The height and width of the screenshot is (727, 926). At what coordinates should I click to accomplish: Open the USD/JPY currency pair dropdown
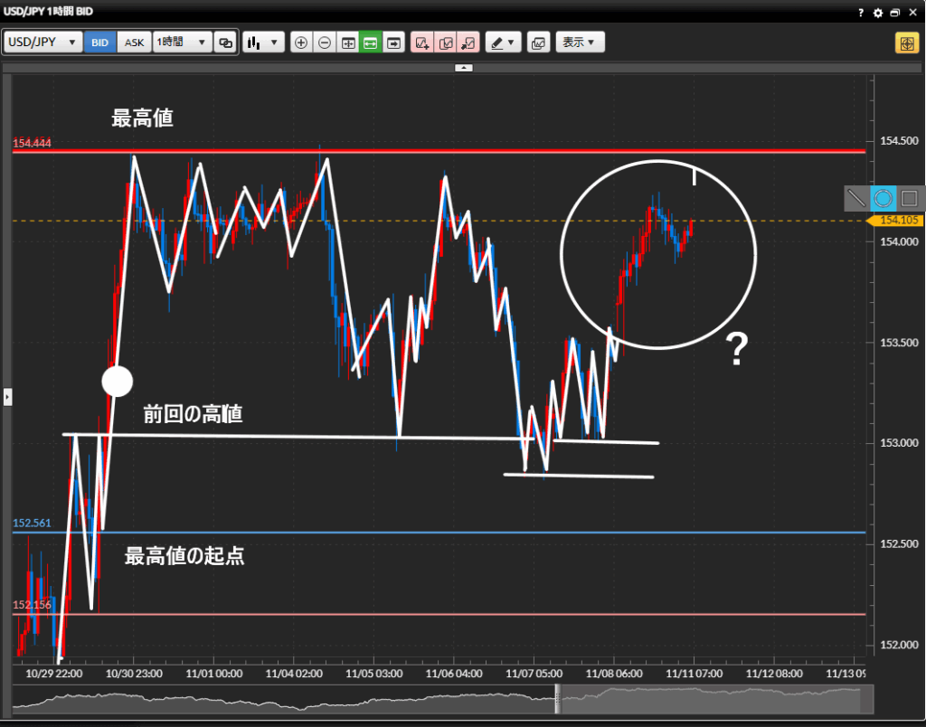pyautogui.click(x=43, y=42)
